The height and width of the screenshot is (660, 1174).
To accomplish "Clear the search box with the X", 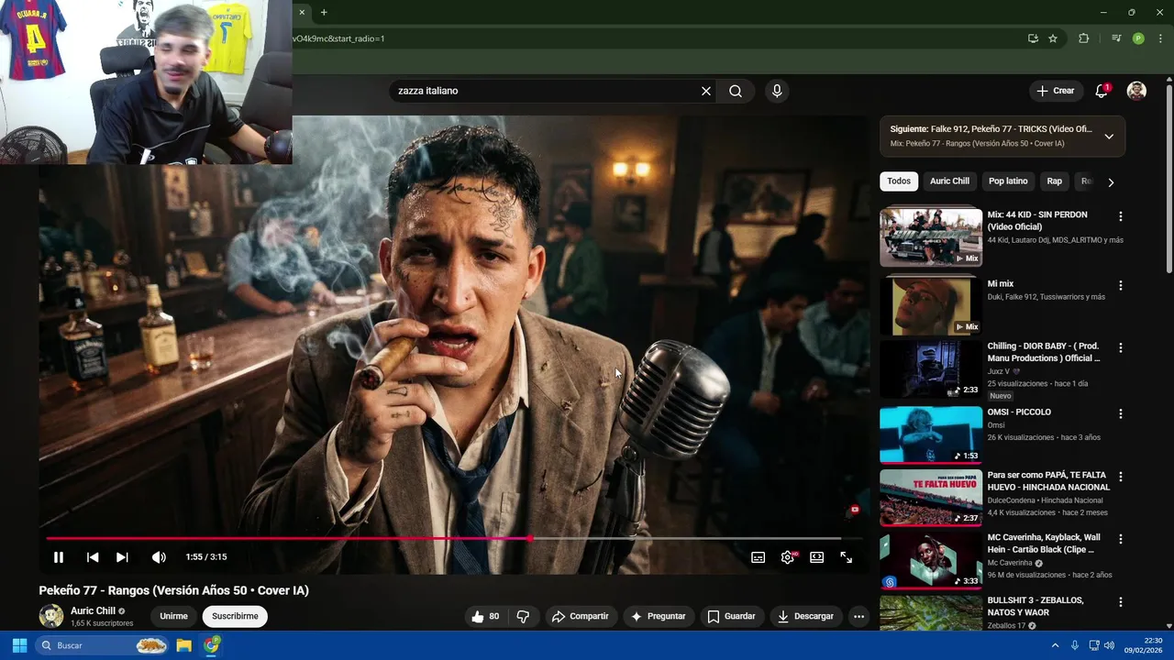I will click(706, 91).
